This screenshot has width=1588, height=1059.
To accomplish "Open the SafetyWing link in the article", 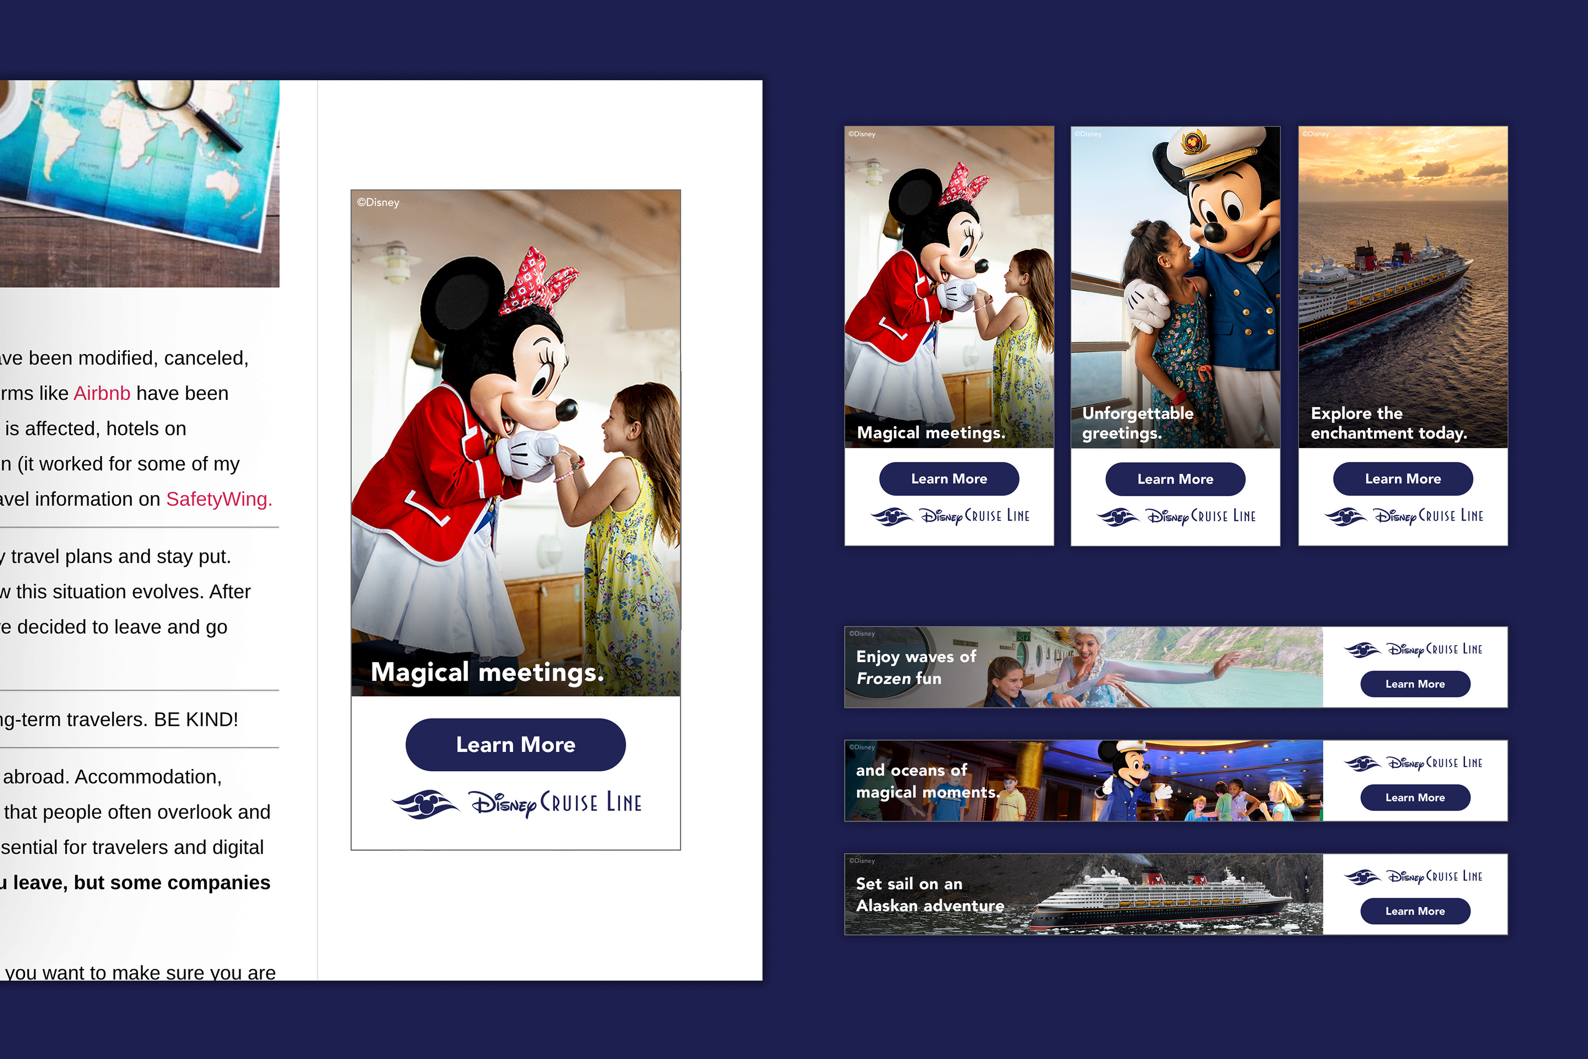I will (x=219, y=499).
